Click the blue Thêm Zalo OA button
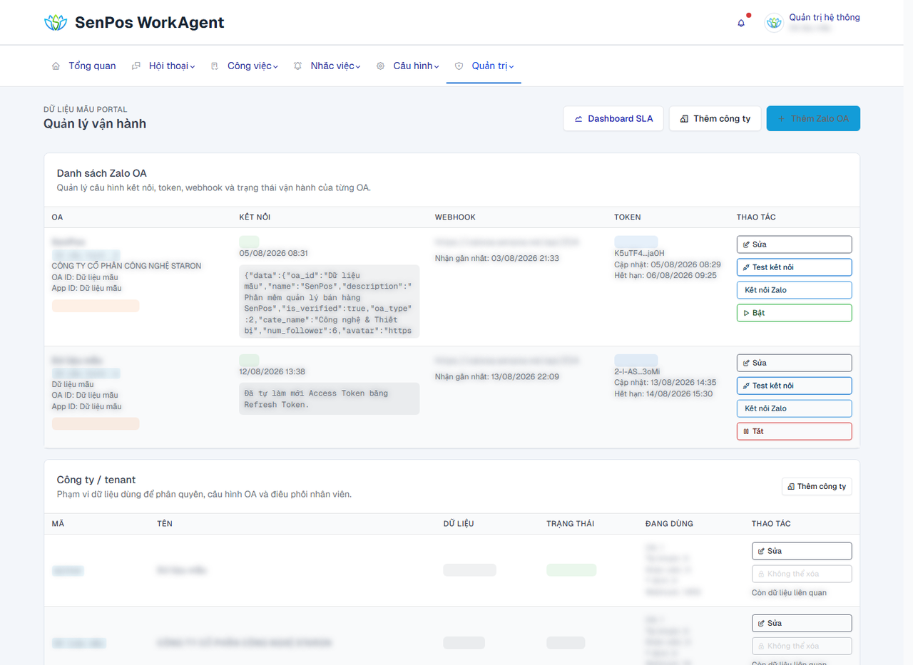This screenshot has width=913, height=665. tap(813, 118)
